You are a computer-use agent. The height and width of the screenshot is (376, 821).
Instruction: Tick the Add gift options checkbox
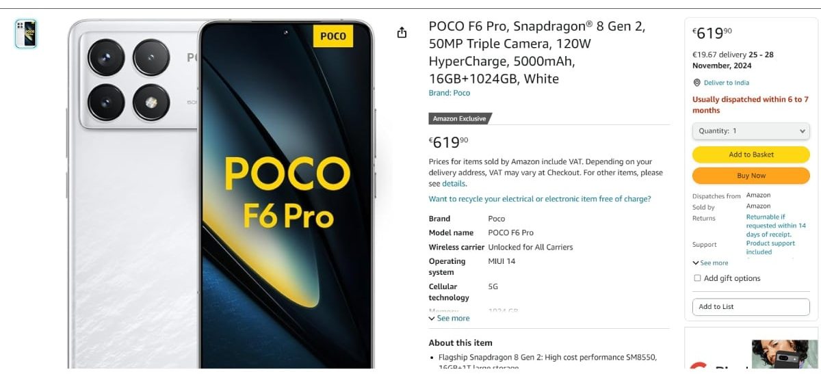click(698, 278)
